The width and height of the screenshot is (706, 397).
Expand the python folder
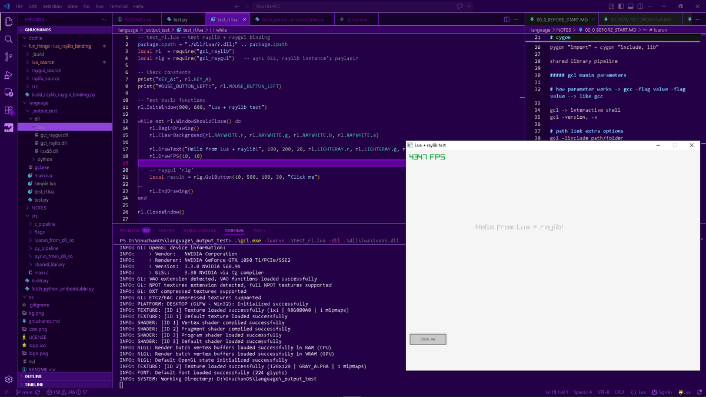[x=65, y=159]
